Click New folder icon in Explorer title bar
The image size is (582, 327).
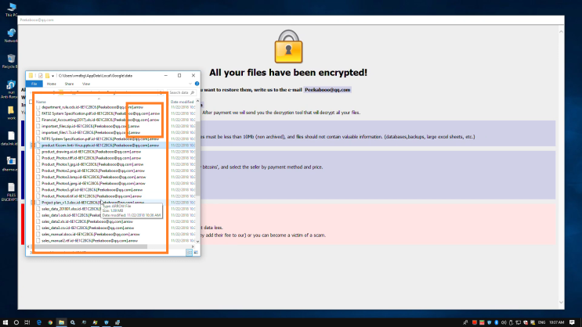point(47,76)
